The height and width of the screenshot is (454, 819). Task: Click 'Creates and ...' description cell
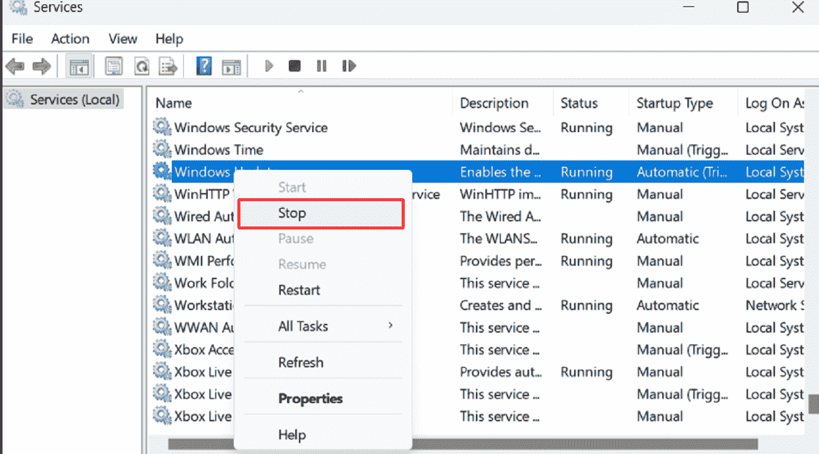(500, 305)
